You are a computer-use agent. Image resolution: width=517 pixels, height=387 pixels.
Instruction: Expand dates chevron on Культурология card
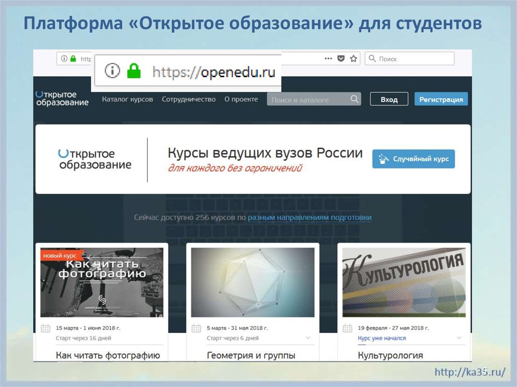(459, 338)
